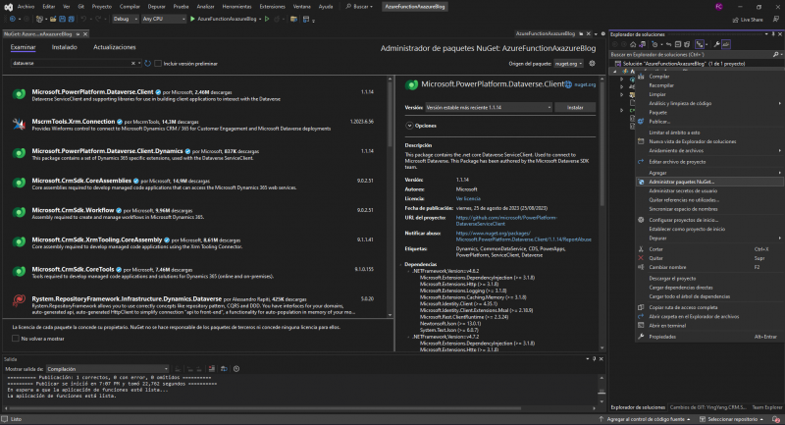Screen dimensions: 785x425
Task: Click Switch Views icon in Solution Explorer
Action: click(x=643, y=44)
